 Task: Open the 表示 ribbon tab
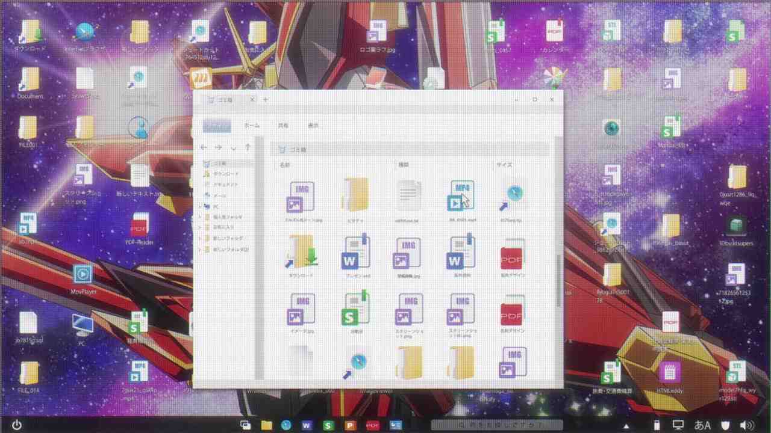pos(313,126)
